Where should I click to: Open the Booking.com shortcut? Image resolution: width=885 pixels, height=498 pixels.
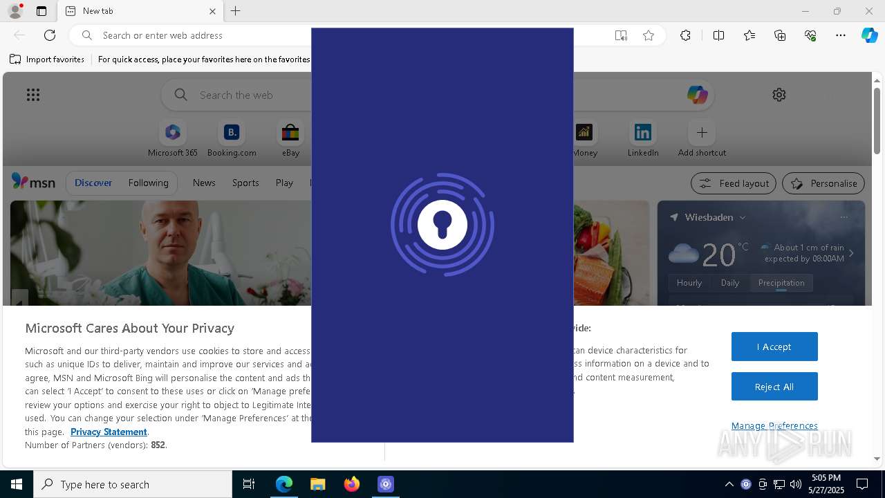tap(232, 139)
